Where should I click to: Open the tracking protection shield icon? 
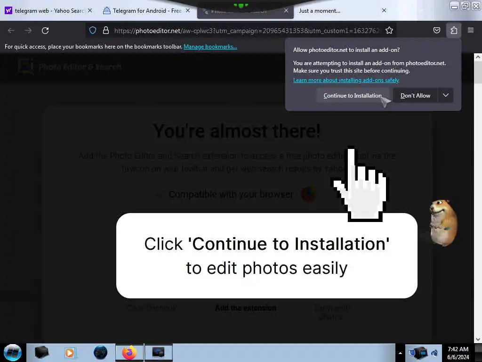[x=93, y=30]
